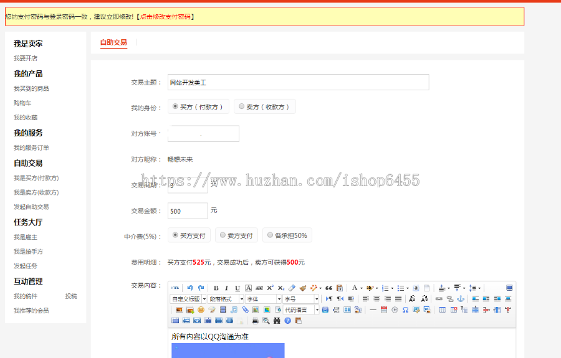This screenshot has height=358, width=561.
Task: Click 点击修改支付密码 link
Action: (165, 17)
